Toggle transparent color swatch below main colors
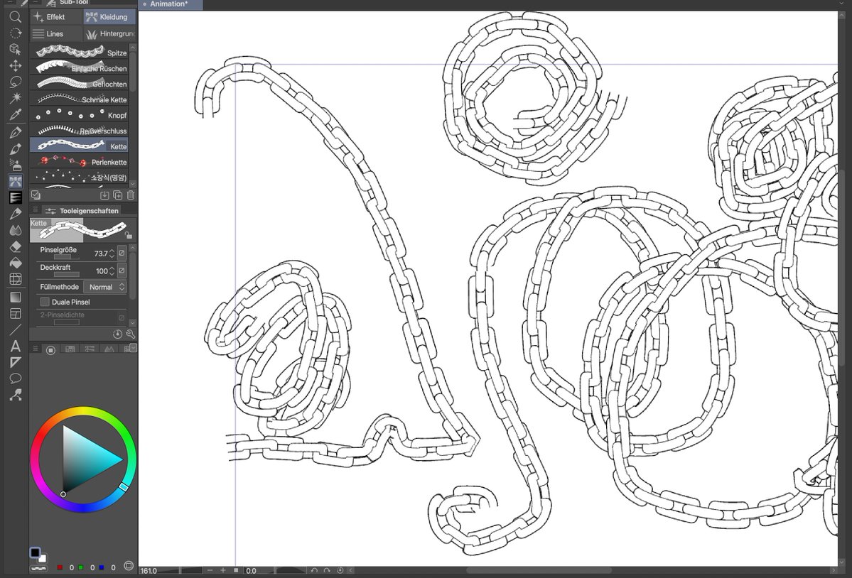 38,568
